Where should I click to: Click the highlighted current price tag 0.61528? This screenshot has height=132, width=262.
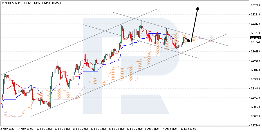(255, 38)
